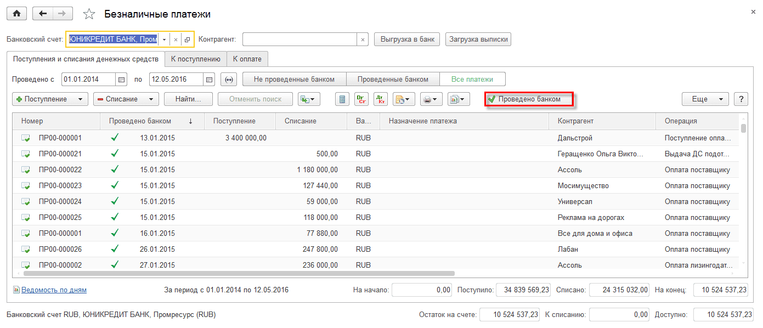The height and width of the screenshot is (328, 763).
Task: Click document icon of row ПР00-000026
Action: tap(26, 250)
